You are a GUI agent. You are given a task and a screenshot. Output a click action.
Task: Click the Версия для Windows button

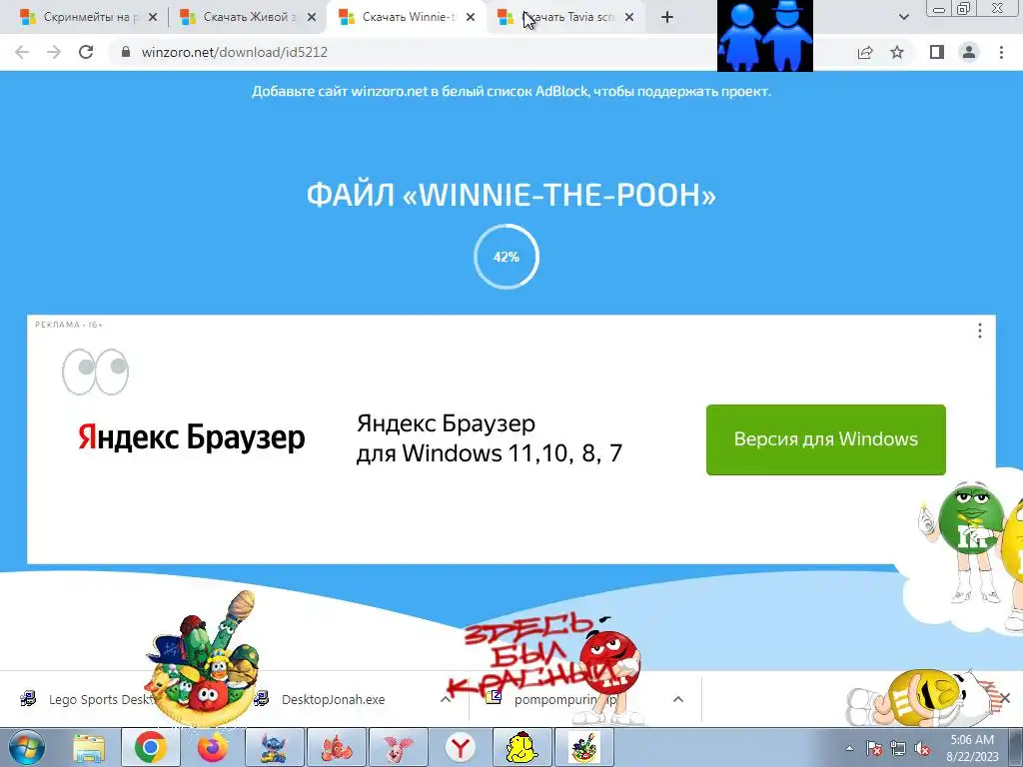(x=826, y=439)
